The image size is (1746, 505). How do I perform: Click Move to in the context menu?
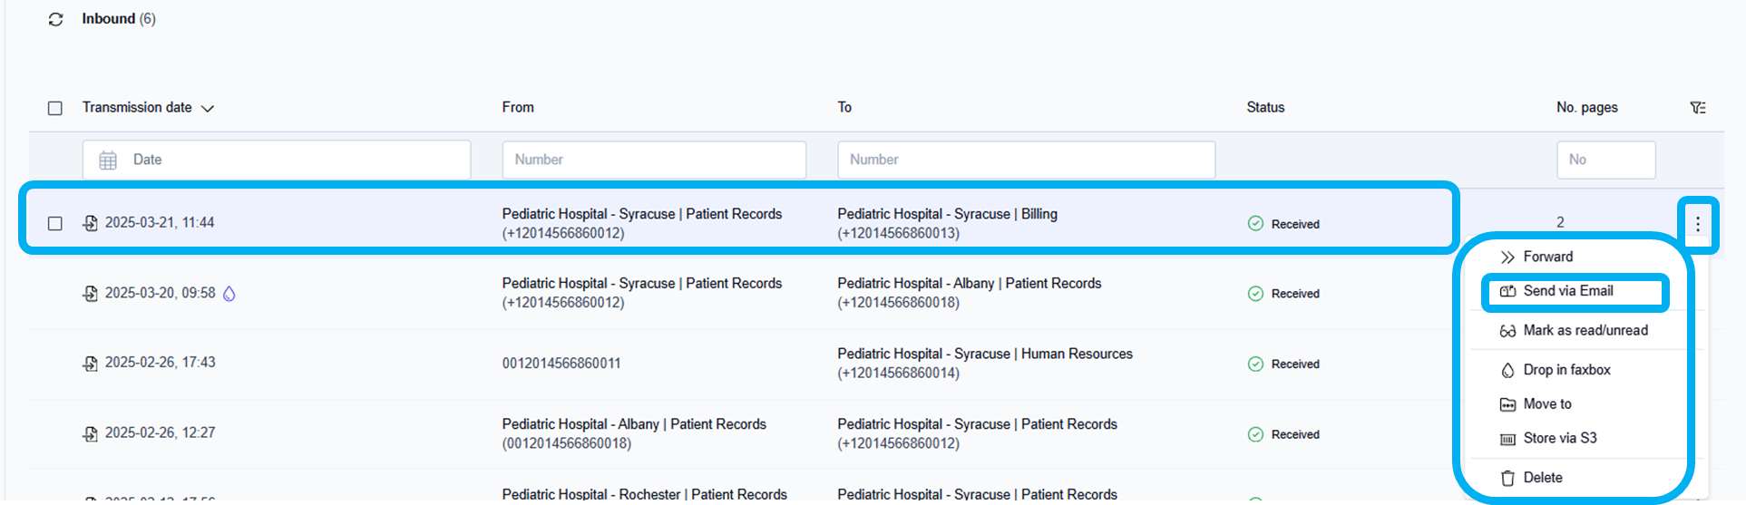point(1546,404)
